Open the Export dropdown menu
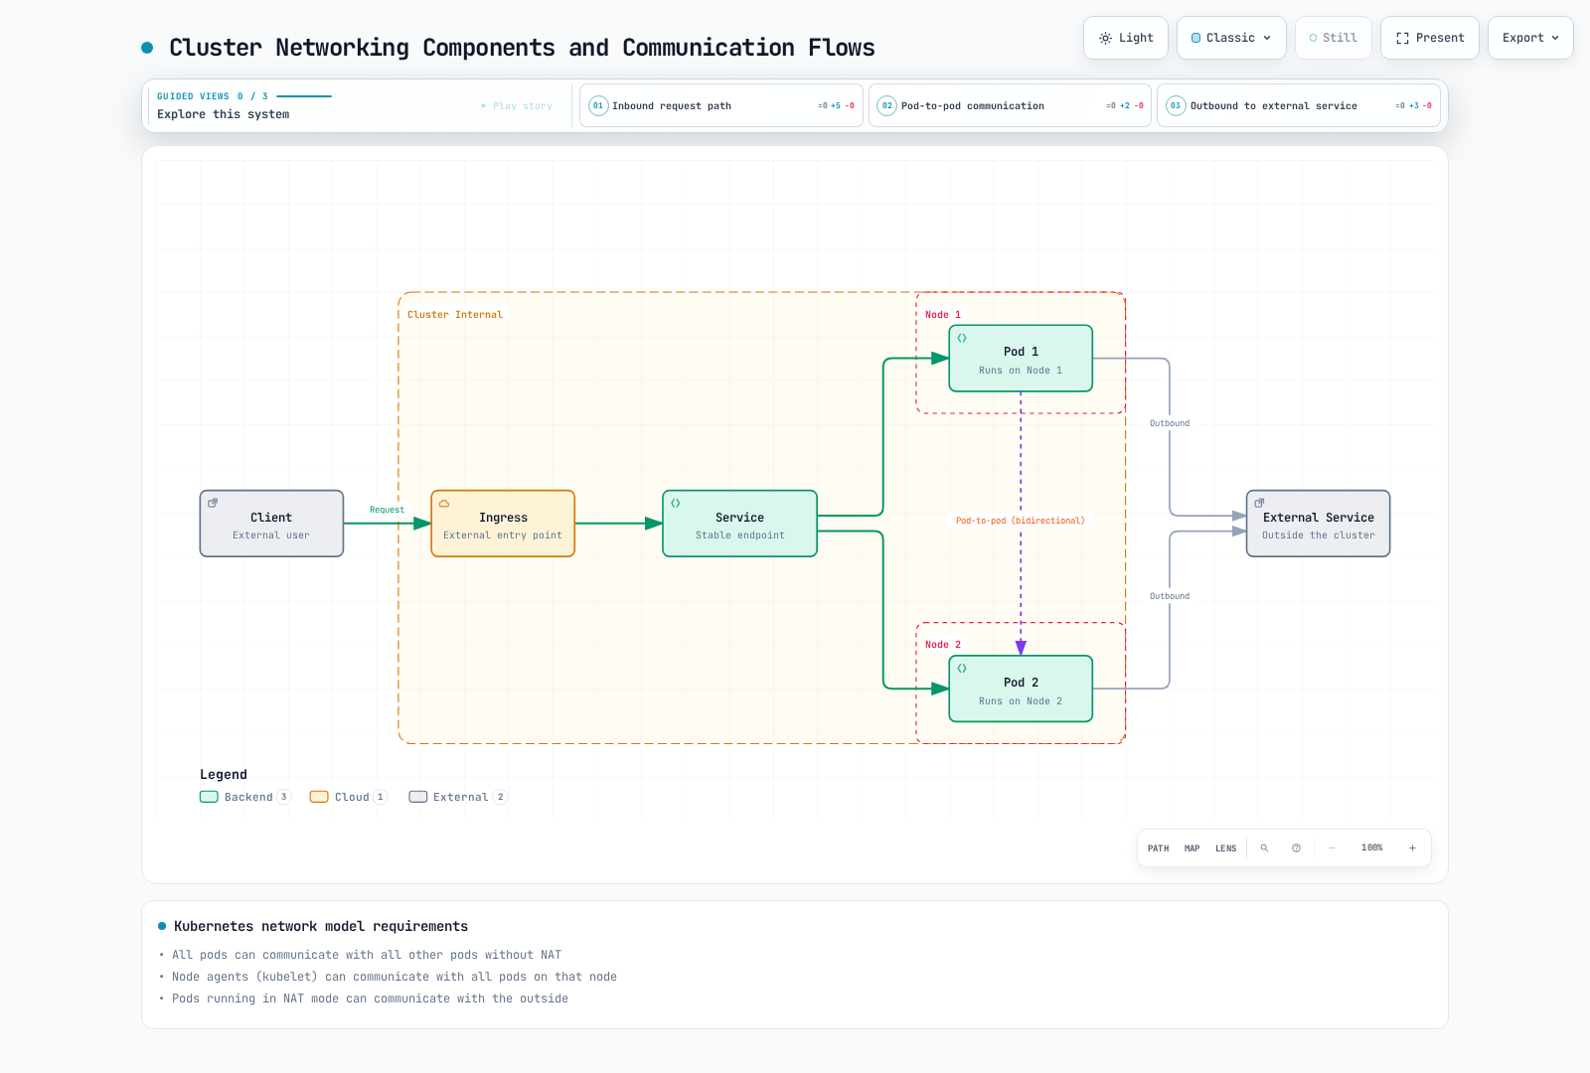This screenshot has height=1073, width=1590. [1530, 38]
